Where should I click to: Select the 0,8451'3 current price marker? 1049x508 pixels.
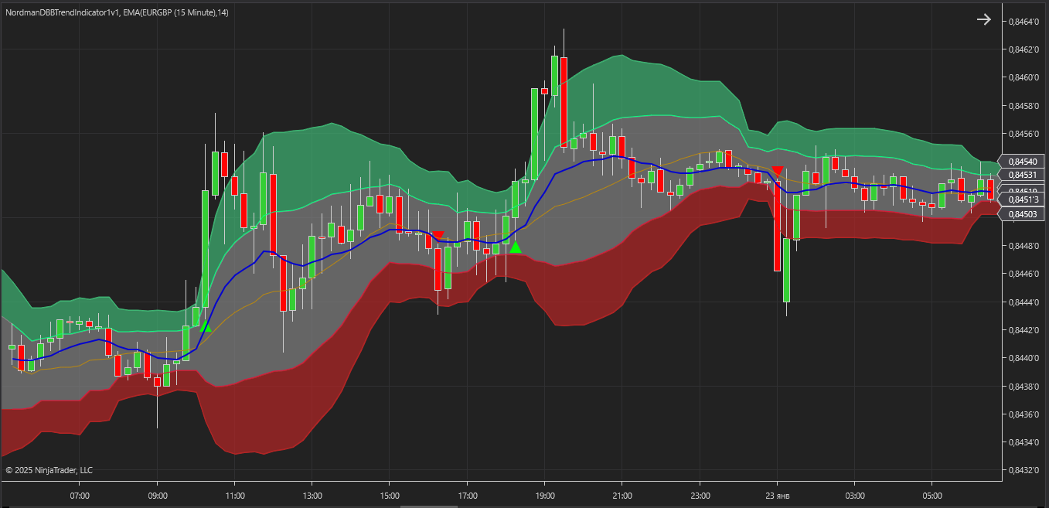point(1022,200)
